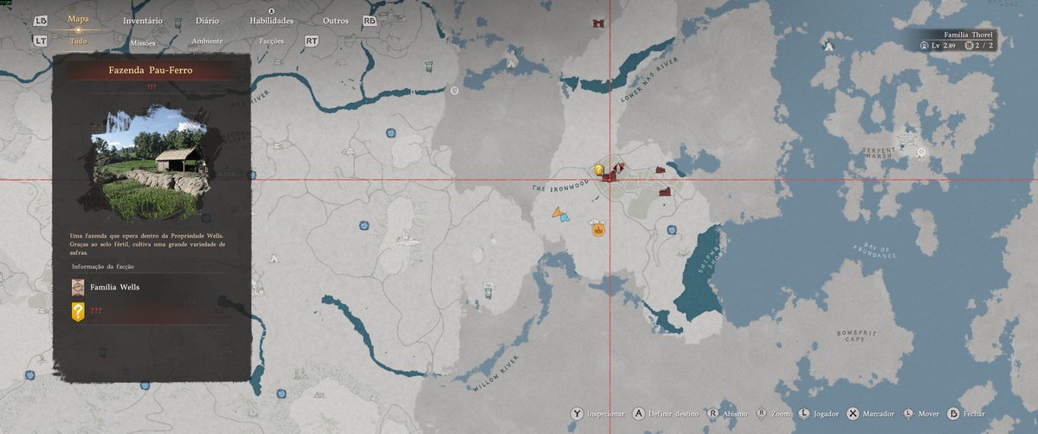Image resolution: width=1038 pixels, height=434 pixels.
Task: Click the Abismo prompt
Action: [x=734, y=414]
